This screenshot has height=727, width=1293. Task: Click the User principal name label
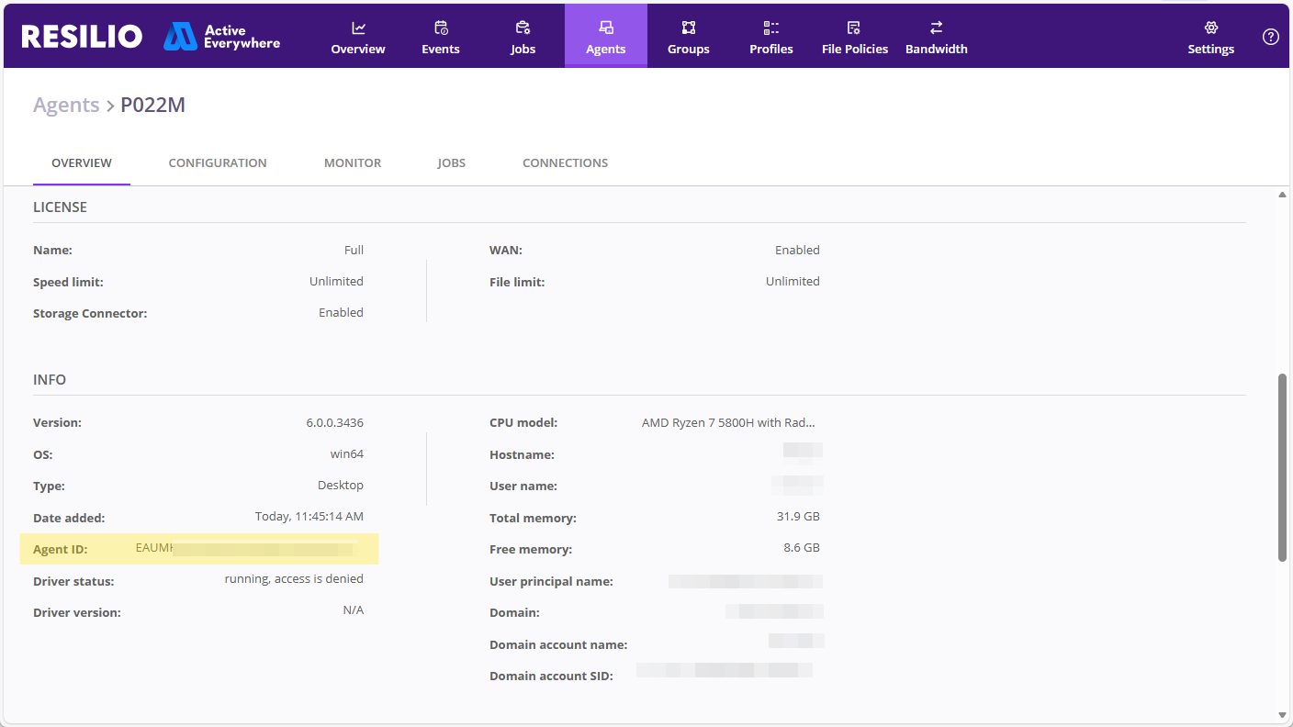point(551,581)
